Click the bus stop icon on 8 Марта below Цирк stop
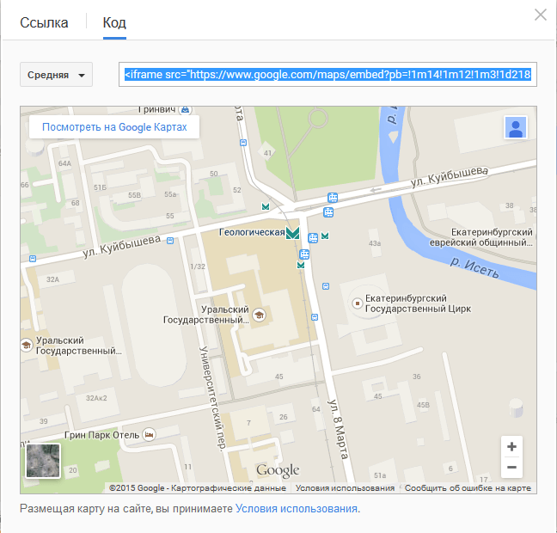Screen dimensions: 557x533 [x=315, y=317]
